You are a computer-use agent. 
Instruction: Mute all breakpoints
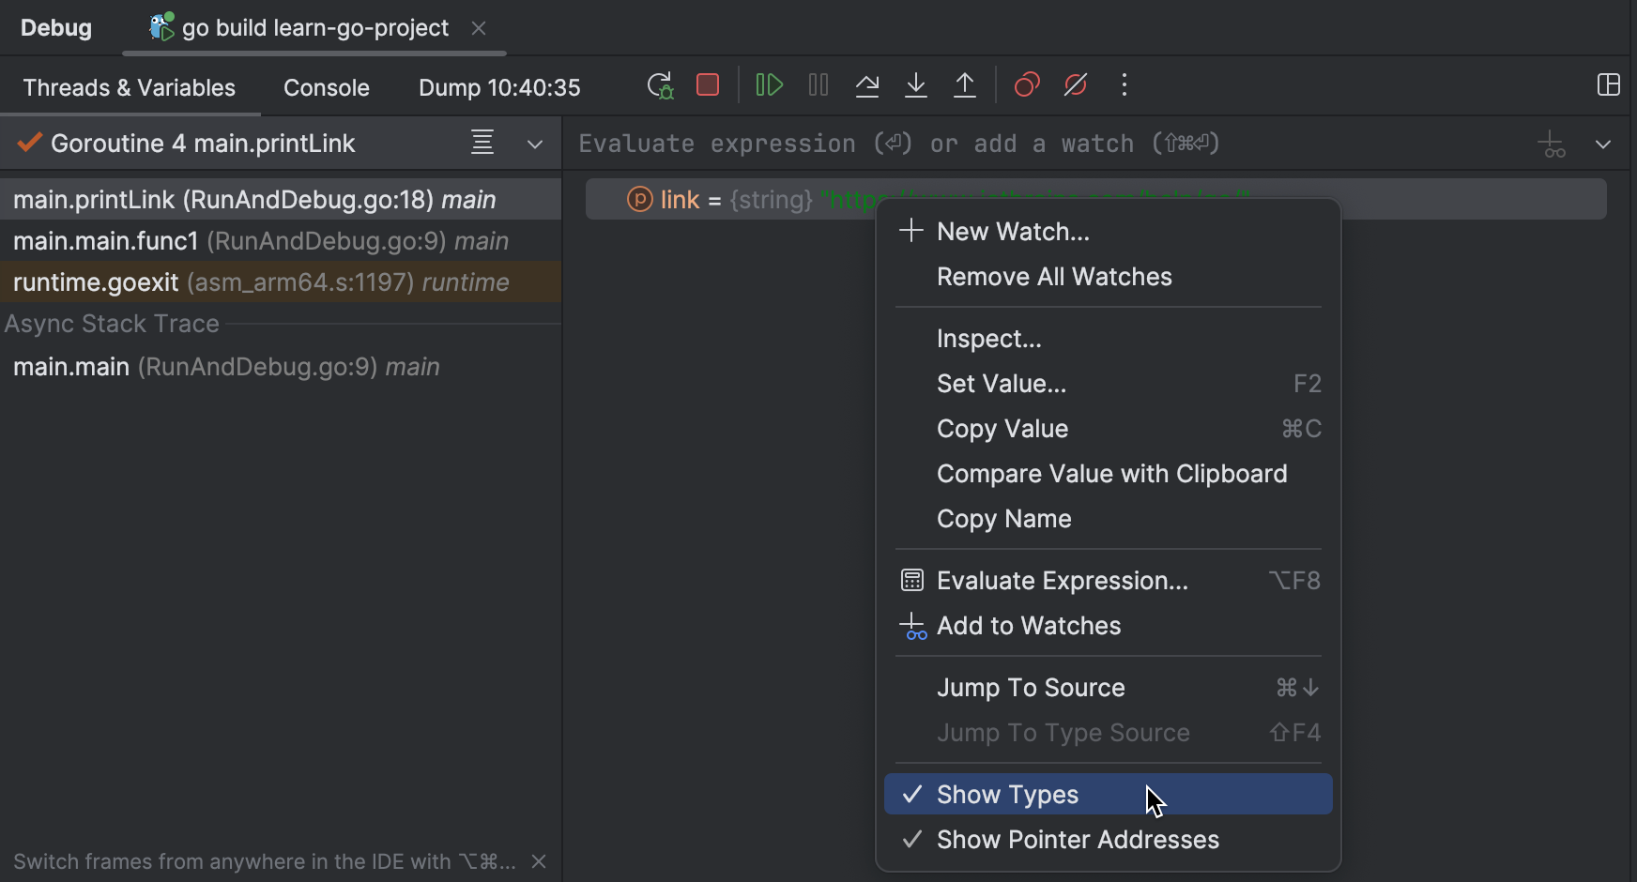(x=1076, y=84)
